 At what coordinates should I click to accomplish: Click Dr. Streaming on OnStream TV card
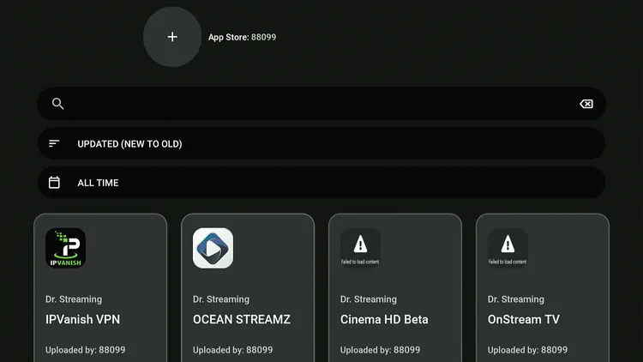coord(516,299)
